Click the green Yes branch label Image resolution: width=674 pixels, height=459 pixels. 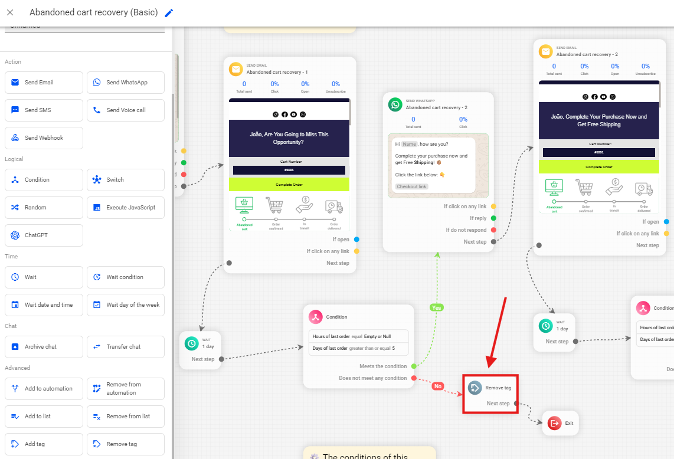pos(437,307)
